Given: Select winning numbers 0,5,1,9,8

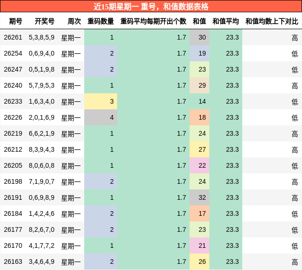Looking at the screenshot, I should (41, 69).
